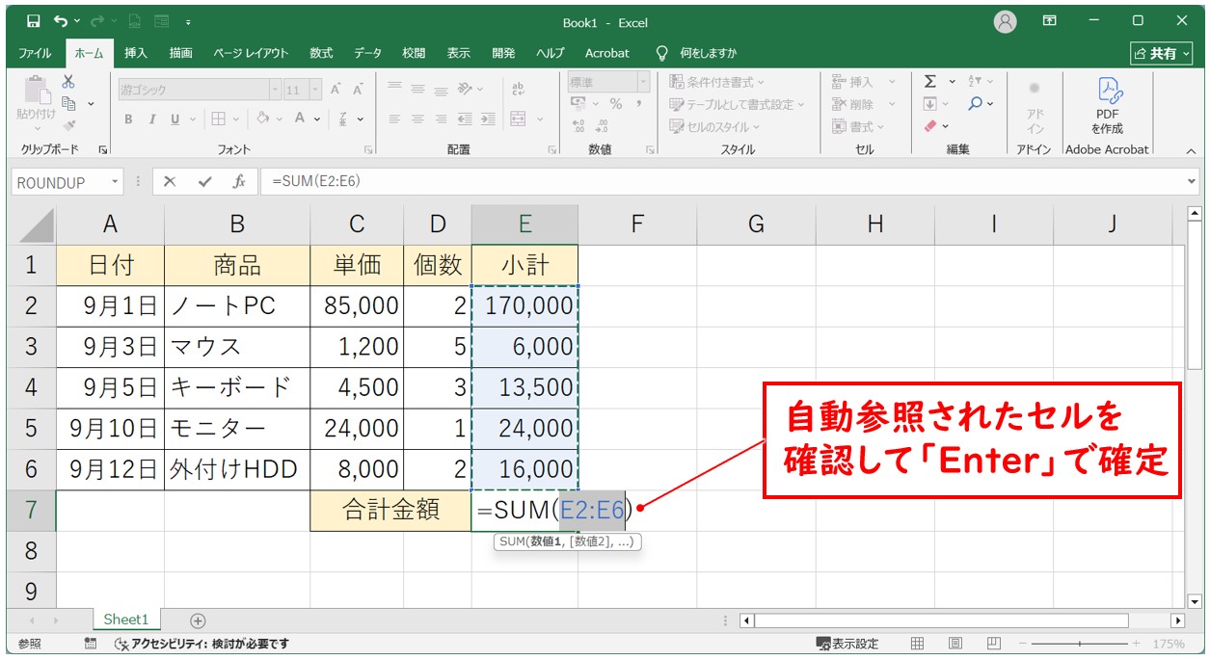Toggle bold formatting
Image resolution: width=1210 pixels, height=660 pixels.
pyautogui.click(x=128, y=119)
